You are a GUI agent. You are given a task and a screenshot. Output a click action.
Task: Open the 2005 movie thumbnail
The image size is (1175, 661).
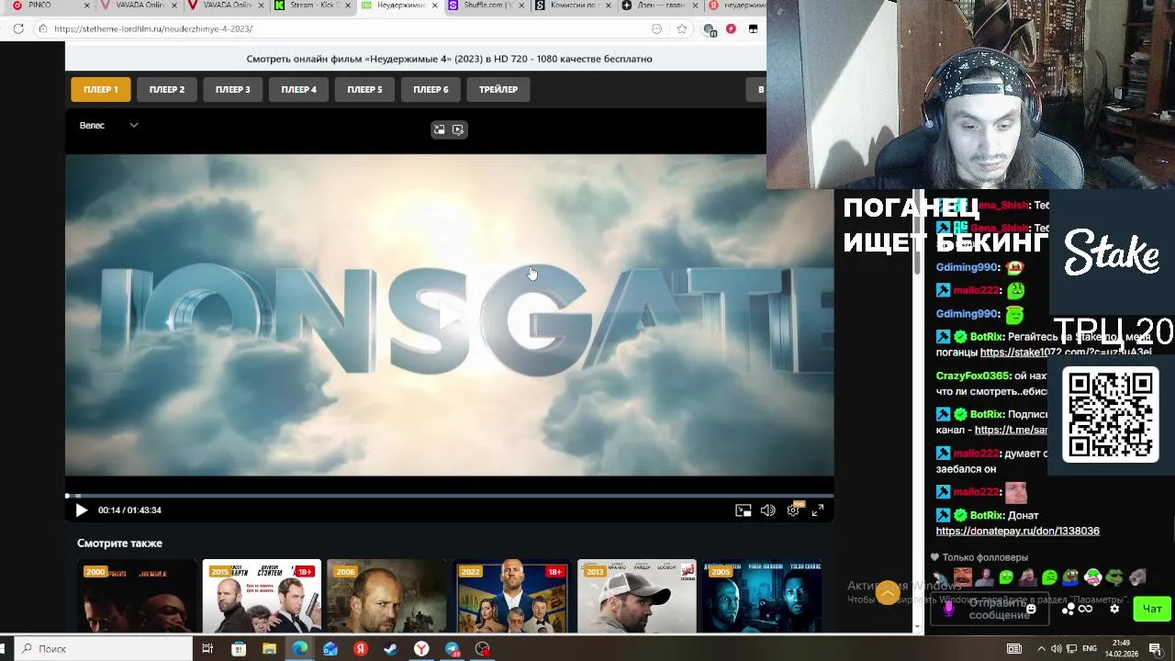coord(761,597)
